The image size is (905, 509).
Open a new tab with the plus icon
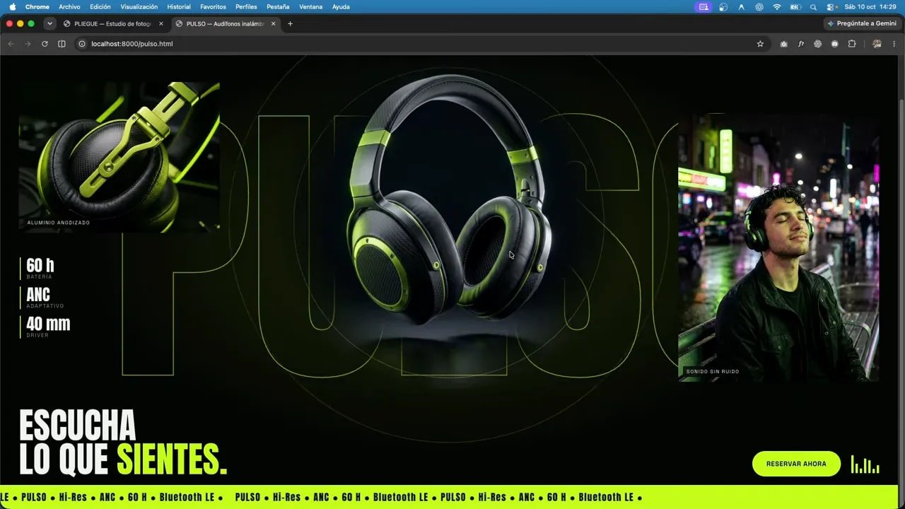tap(290, 23)
